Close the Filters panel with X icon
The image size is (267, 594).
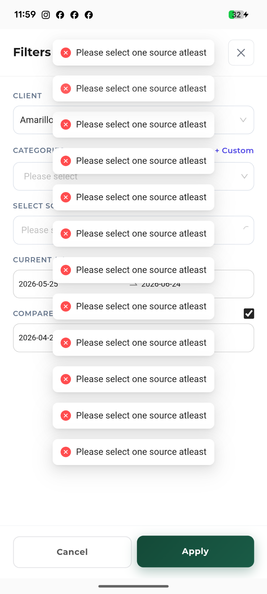click(x=241, y=53)
